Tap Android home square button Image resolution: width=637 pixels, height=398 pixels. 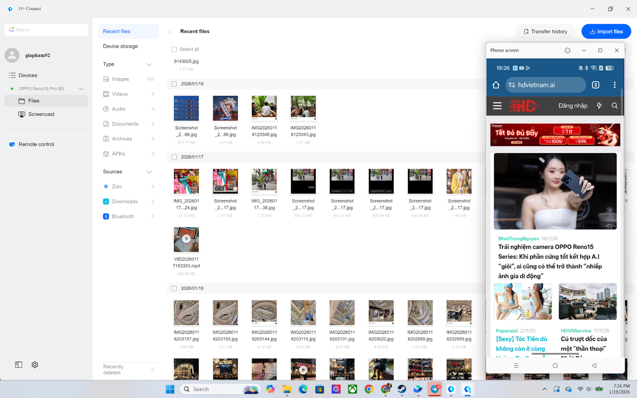(x=555, y=365)
